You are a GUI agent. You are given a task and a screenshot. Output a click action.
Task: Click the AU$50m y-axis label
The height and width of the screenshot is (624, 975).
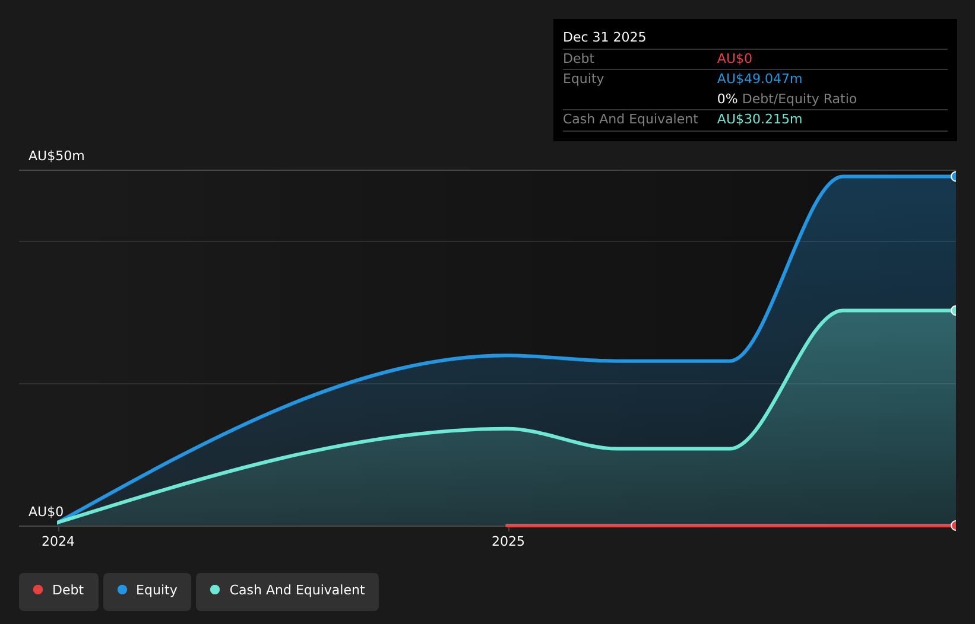56,156
